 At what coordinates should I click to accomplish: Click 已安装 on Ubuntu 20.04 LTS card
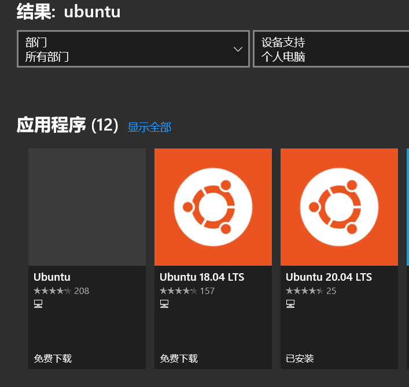[300, 358]
